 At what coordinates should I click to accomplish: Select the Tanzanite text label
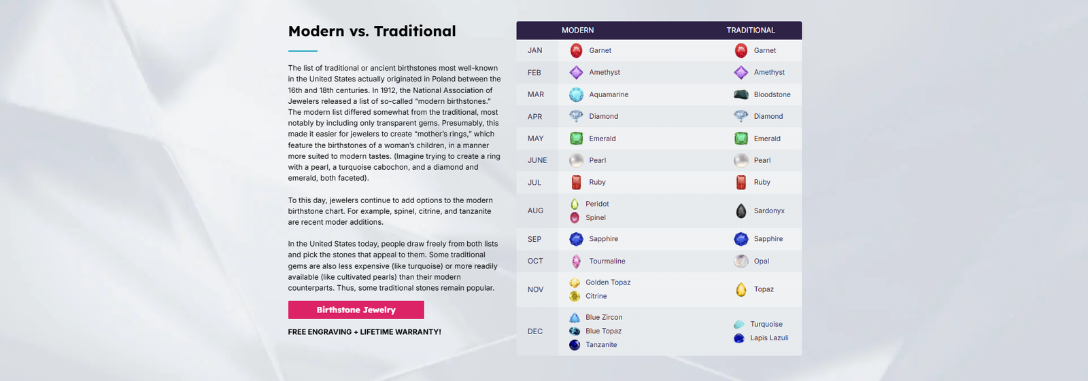pyautogui.click(x=601, y=345)
